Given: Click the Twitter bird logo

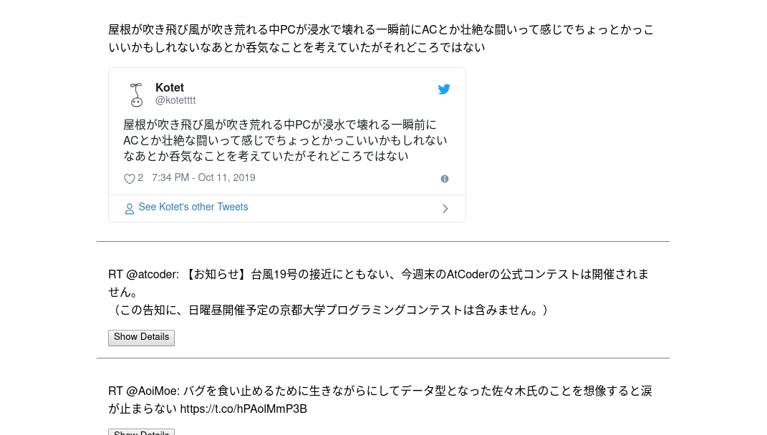Looking at the screenshot, I should click(444, 89).
